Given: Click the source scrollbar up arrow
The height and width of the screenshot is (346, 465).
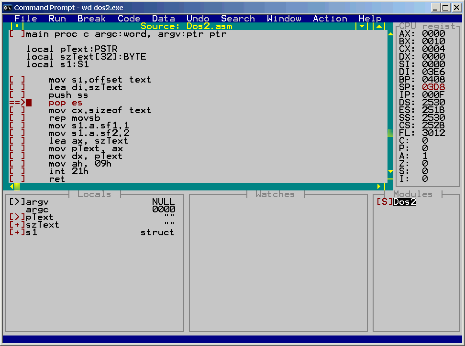Looking at the screenshot, I should (x=390, y=34).
